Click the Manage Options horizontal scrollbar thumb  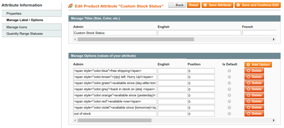pos(114,120)
